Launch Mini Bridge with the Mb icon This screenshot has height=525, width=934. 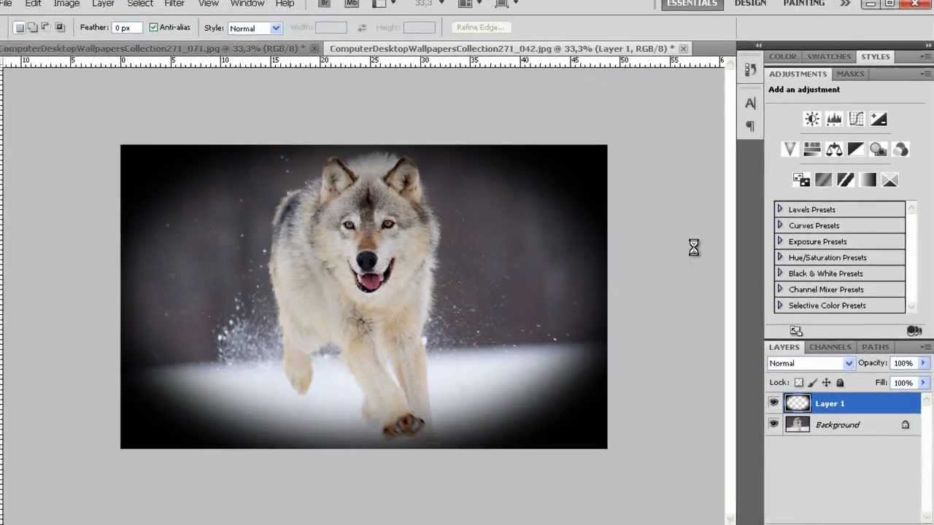352,4
